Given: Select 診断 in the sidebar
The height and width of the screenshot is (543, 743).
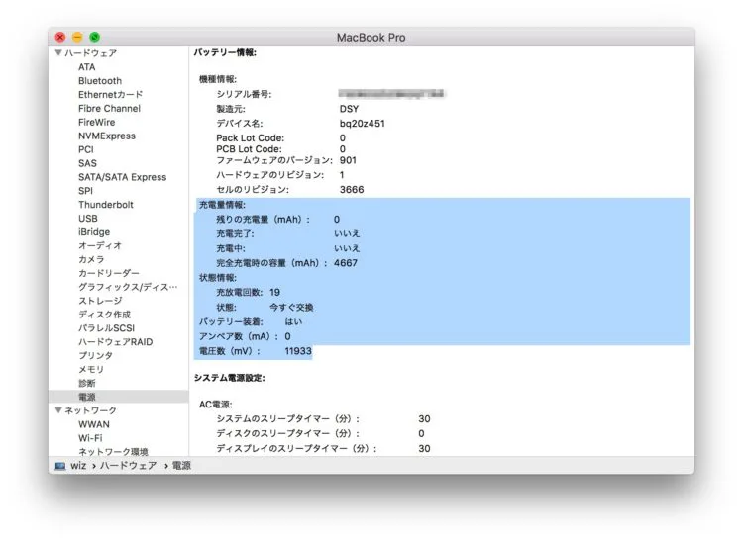Looking at the screenshot, I should point(87,383).
